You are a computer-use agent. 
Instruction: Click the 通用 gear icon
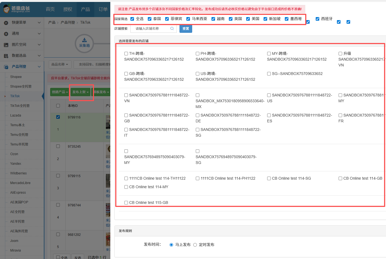click(6, 34)
